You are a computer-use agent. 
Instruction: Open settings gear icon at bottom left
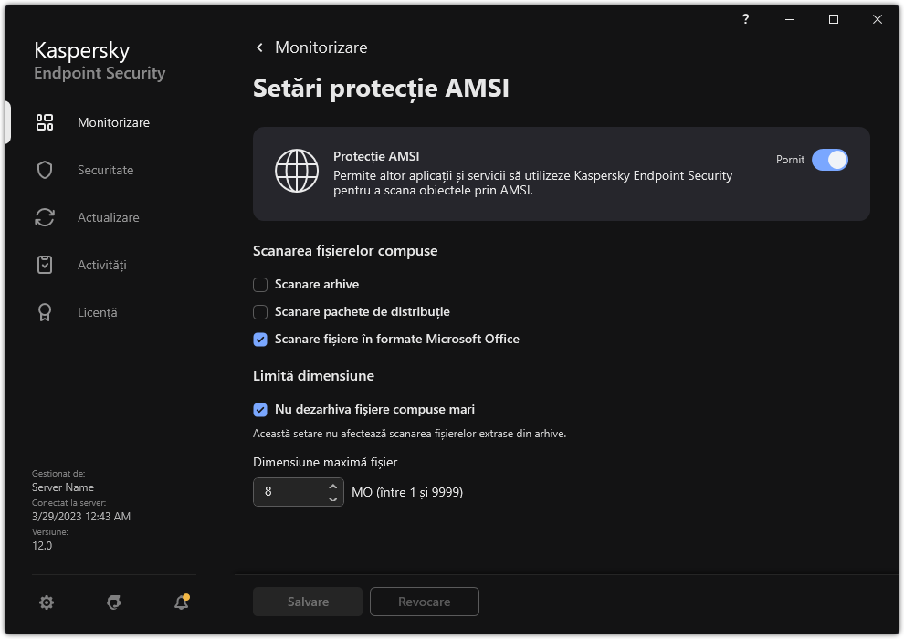point(47,602)
